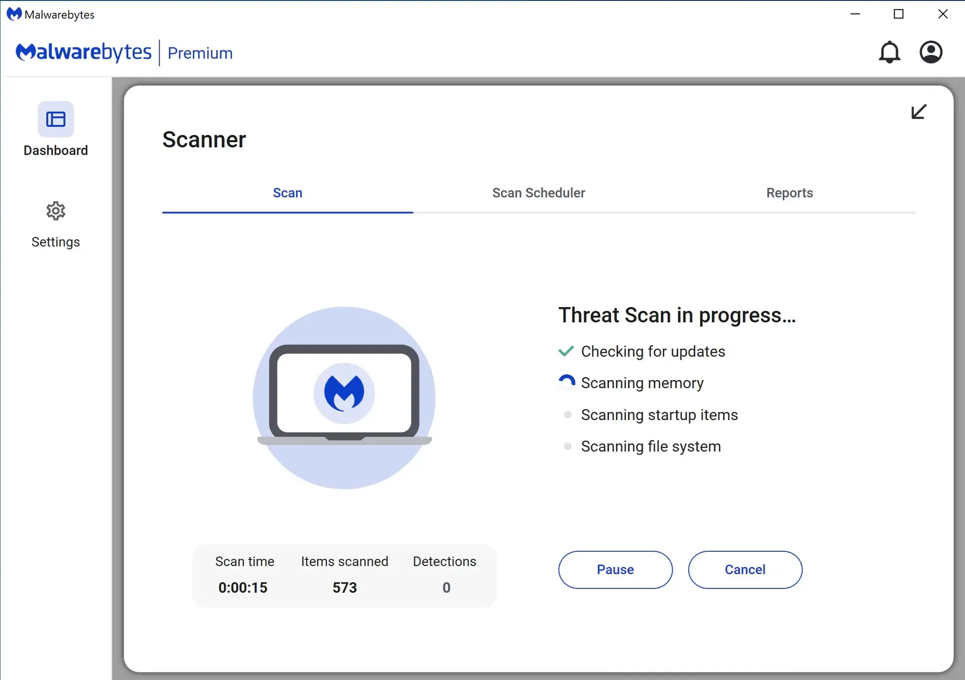
Task: Pause the ongoing threat scan
Action: pos(615,569)
